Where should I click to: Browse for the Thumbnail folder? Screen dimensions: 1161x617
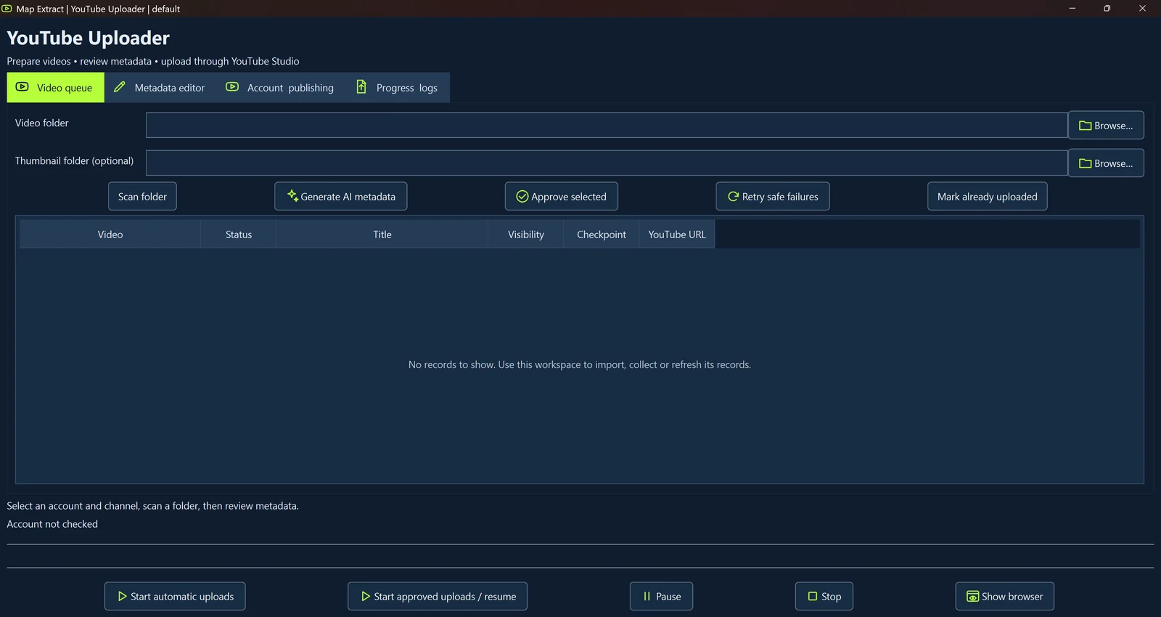pyautogui.click(x=1106, y=163)
